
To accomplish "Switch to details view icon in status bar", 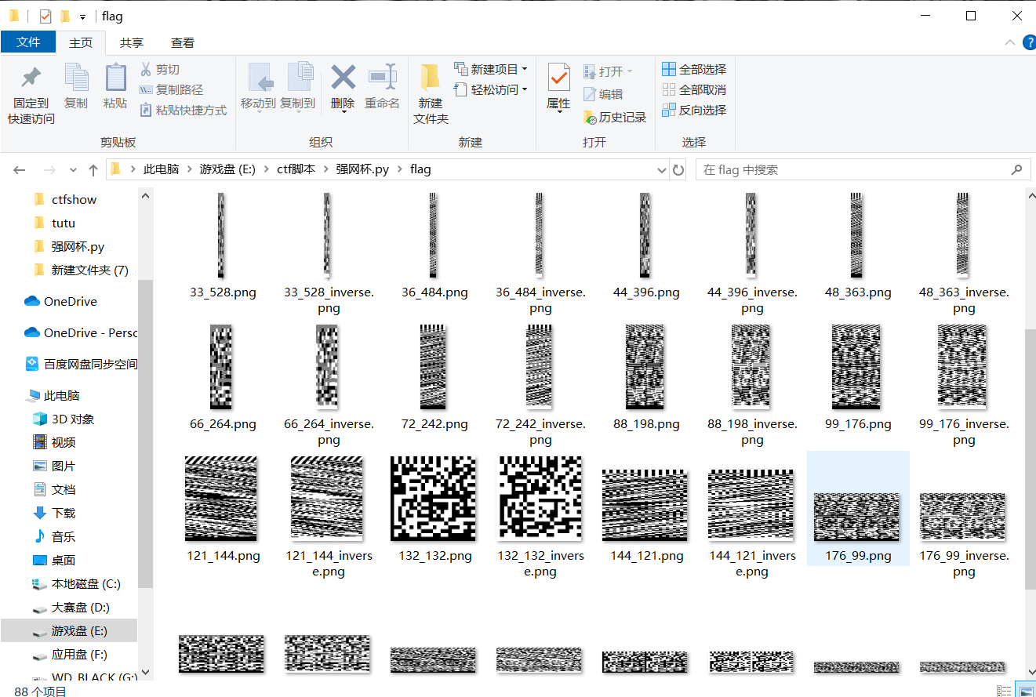I will (1004, 691).
